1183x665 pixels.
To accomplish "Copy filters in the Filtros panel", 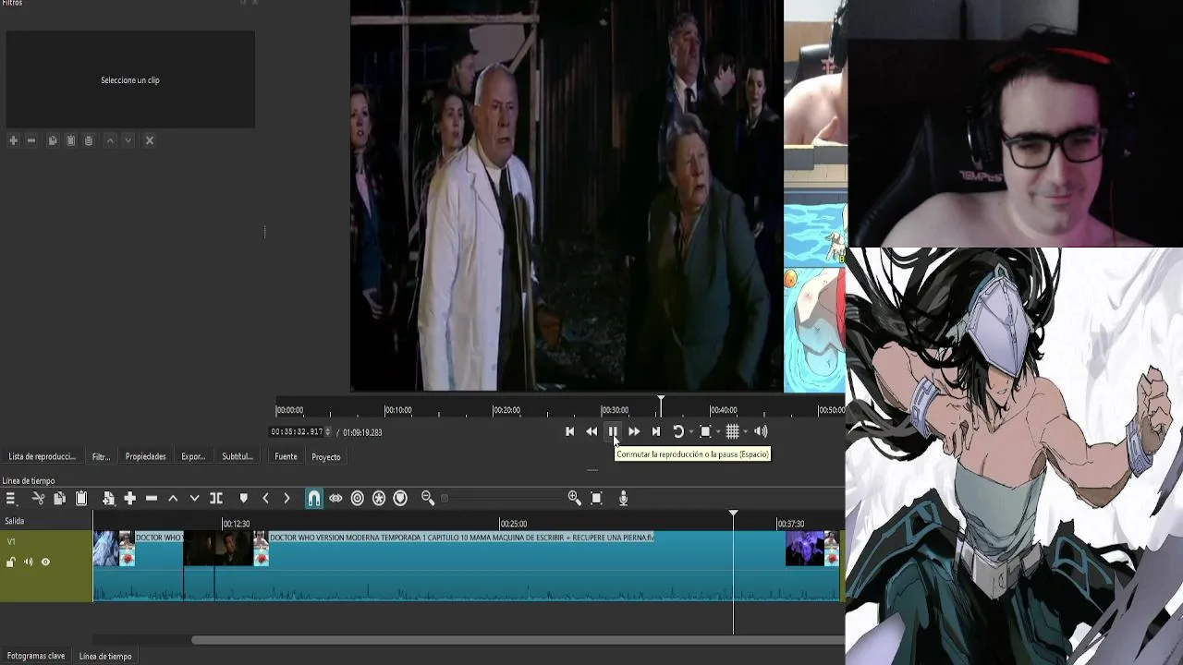I will click(x=53, y=140).
